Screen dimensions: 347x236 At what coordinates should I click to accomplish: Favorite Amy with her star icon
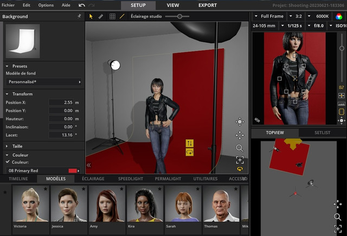121,189
